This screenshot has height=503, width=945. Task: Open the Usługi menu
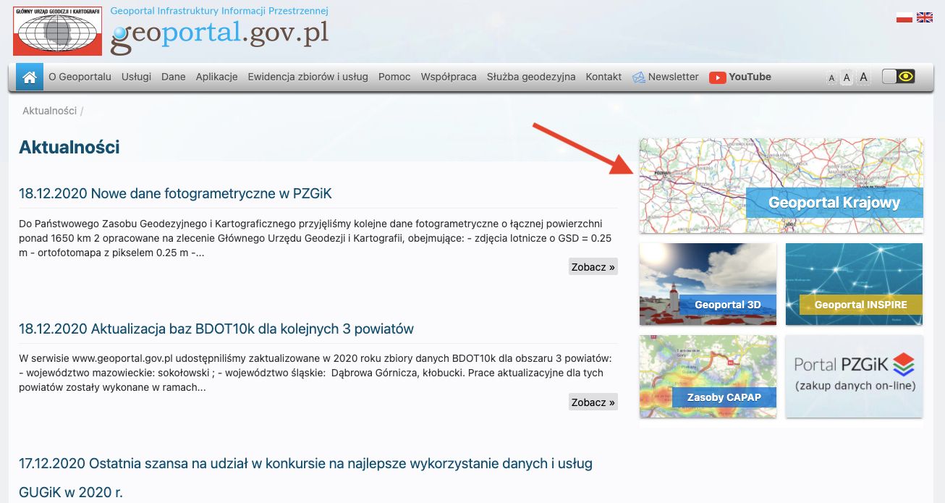tap(136, 77)
